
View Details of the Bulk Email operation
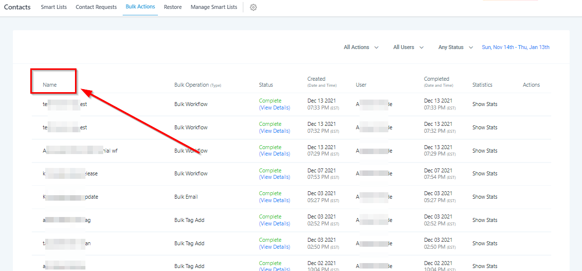pos(275,200)
